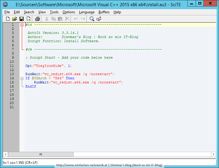Collapse the If @OSArch block fold marker
The image size is (219, 168).
[x=22, y=78]
